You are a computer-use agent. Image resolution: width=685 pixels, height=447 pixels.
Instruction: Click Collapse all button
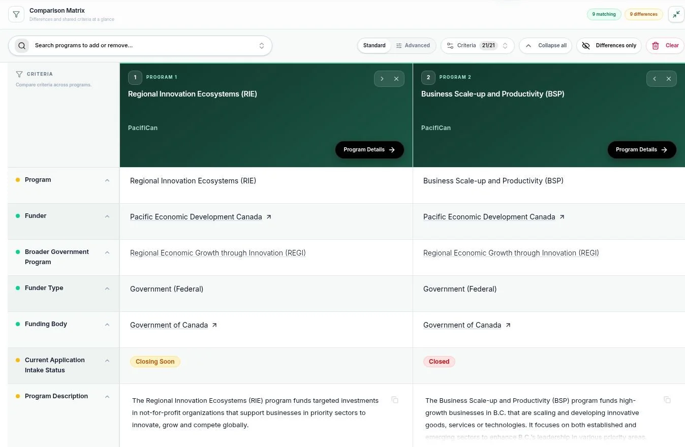pos(546,46)
